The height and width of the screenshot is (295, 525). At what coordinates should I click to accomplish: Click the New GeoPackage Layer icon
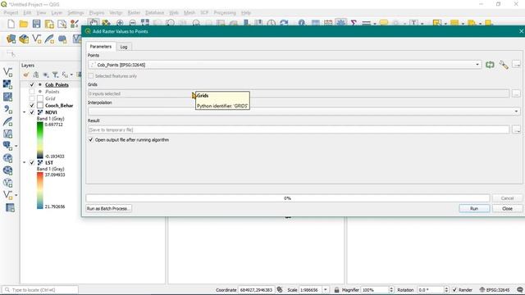coord(24,39)
